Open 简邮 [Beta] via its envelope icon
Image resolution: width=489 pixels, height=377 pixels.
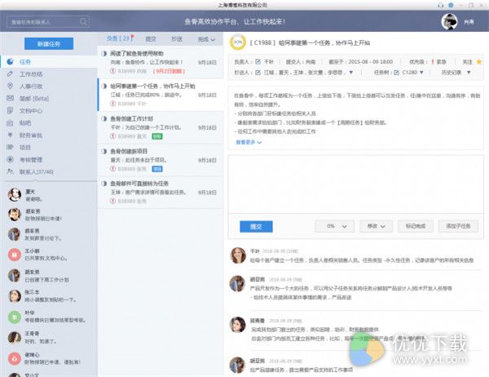tap(10, 99)
